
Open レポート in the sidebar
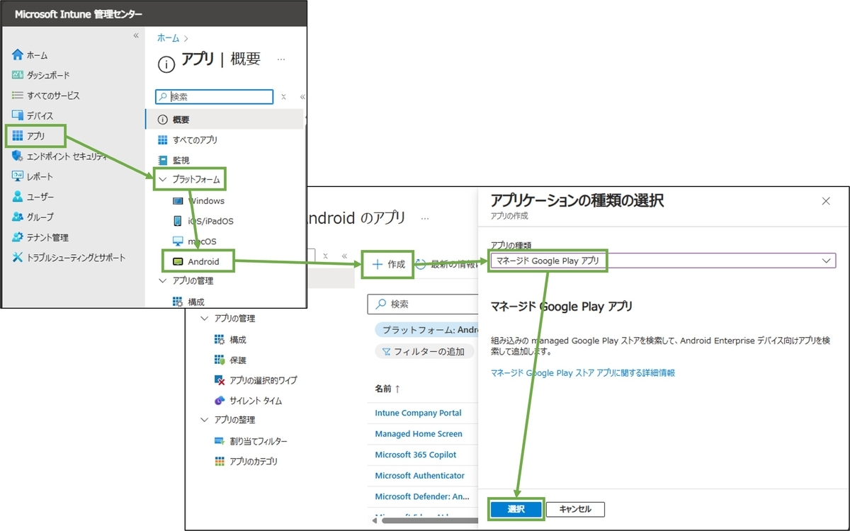tap(33, 176)
